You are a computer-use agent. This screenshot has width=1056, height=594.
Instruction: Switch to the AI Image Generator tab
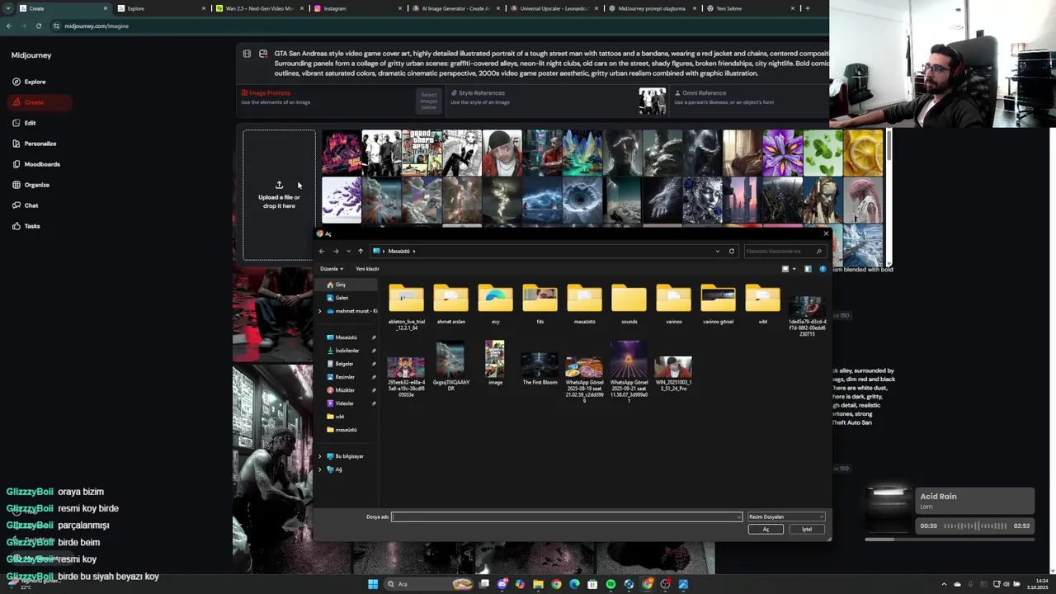(455, 8)
